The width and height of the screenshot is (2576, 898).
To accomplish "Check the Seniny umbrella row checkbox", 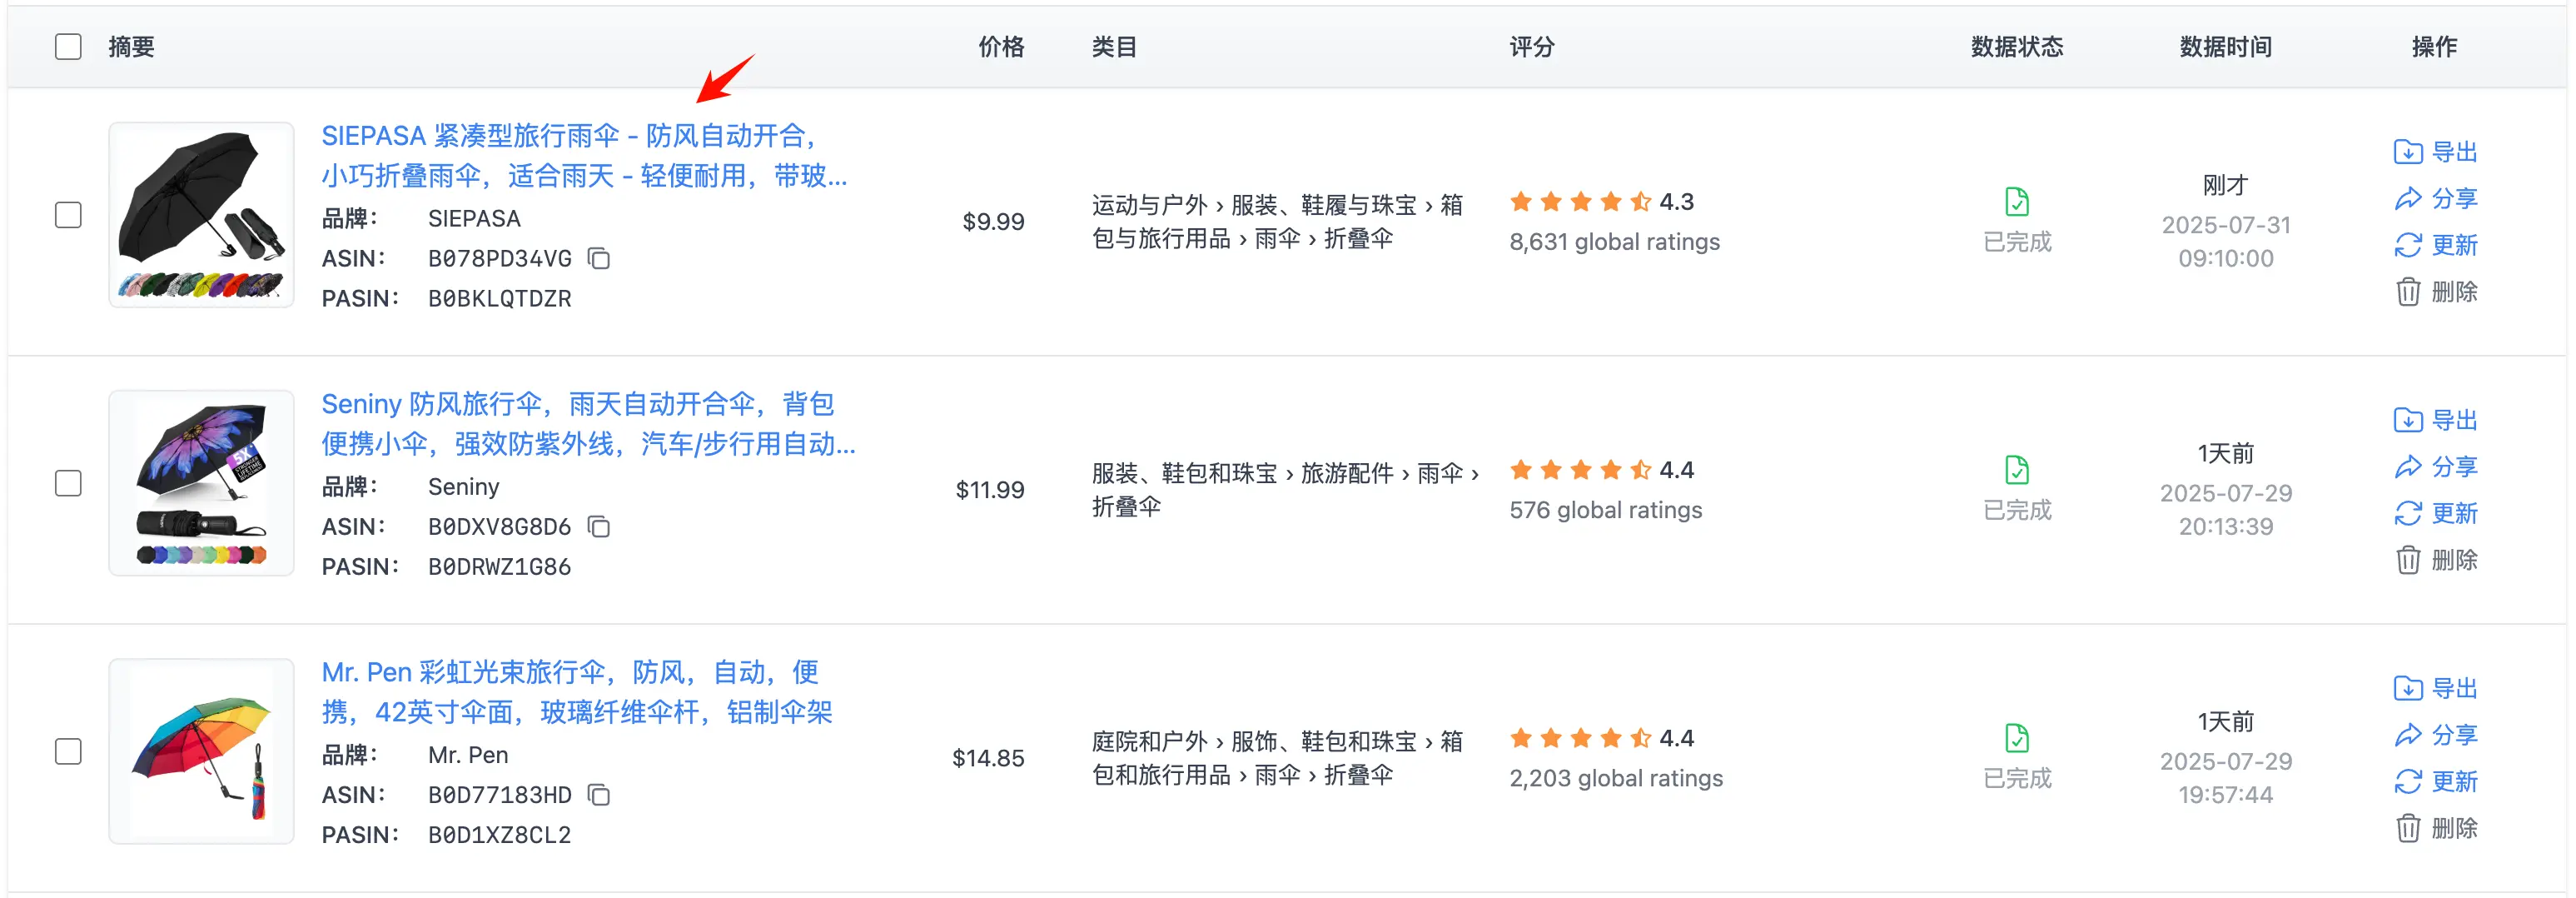I will click(68, 483).
